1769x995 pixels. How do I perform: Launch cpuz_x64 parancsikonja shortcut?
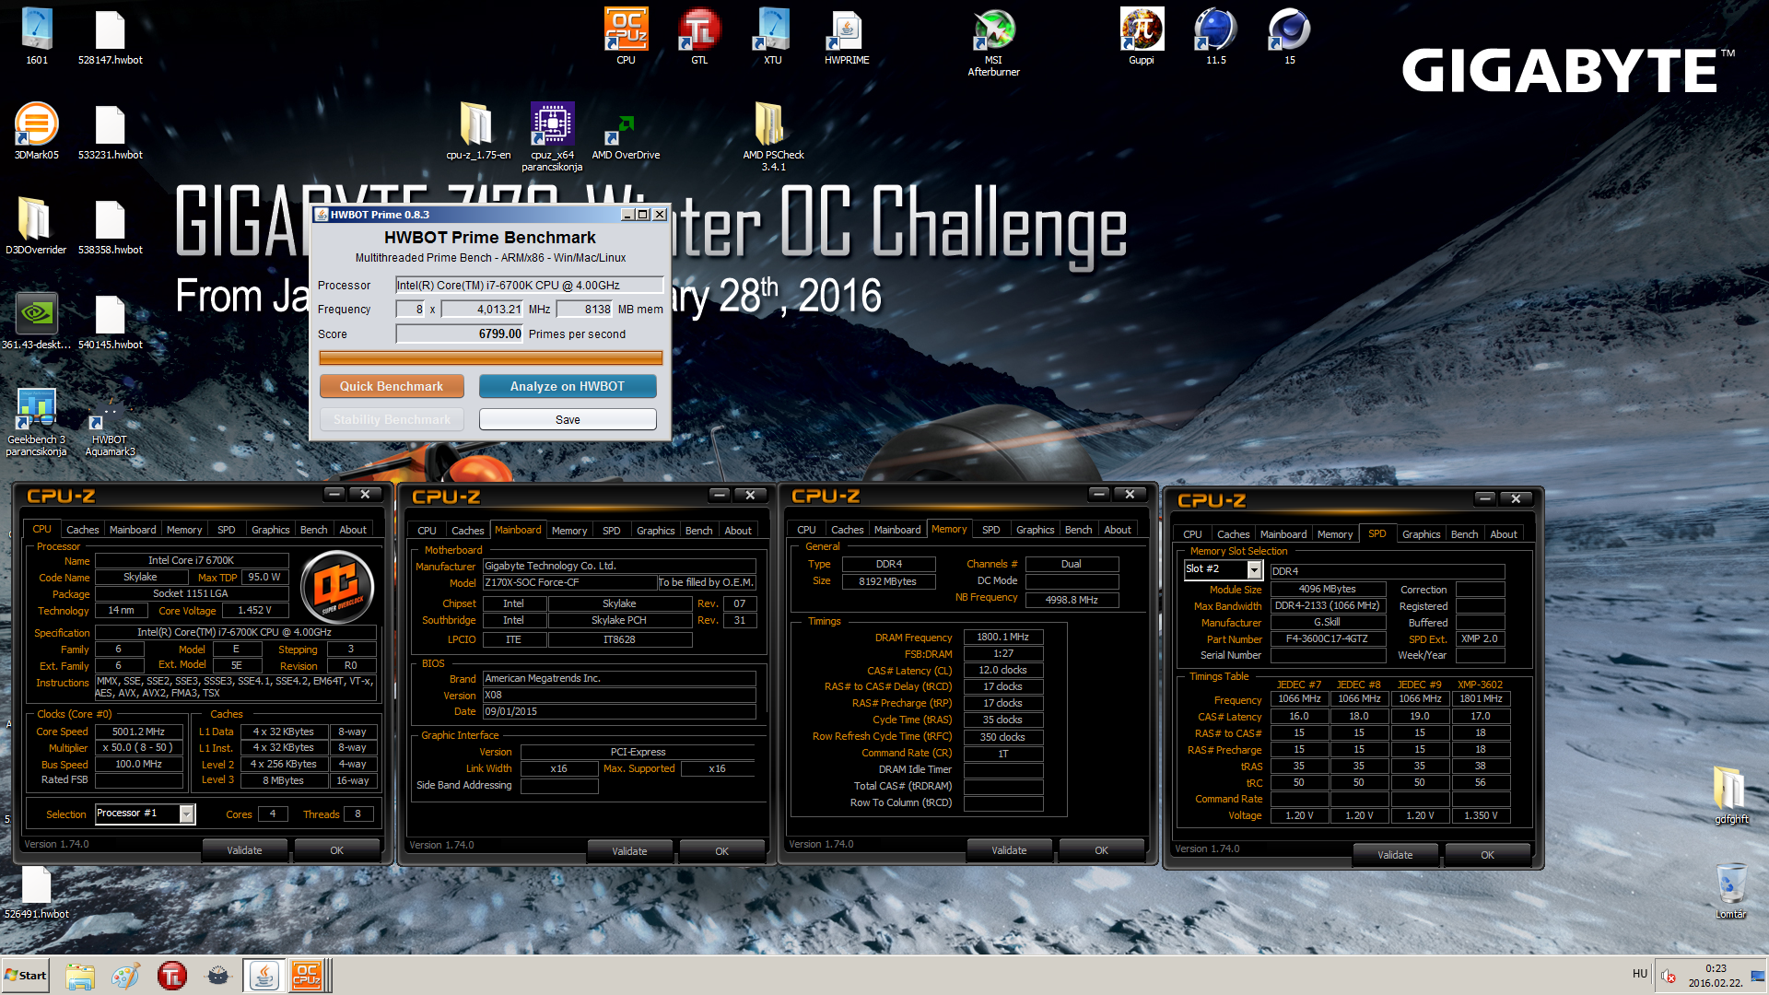552,137
